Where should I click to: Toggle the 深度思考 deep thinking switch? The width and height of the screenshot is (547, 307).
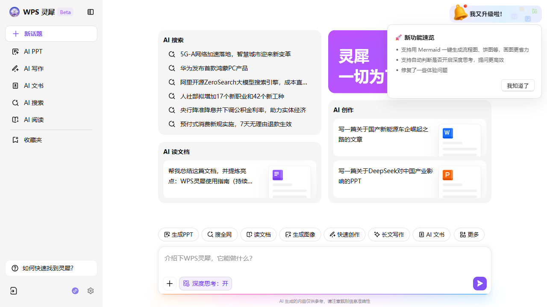coord(206,284)
